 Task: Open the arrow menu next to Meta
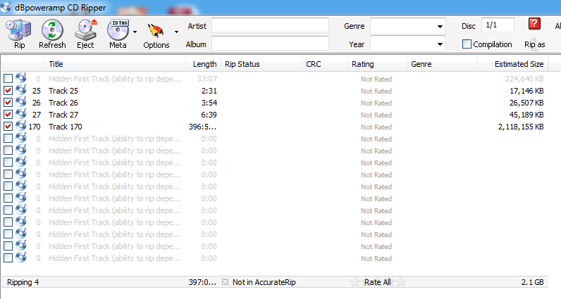(x=135, y=32)
